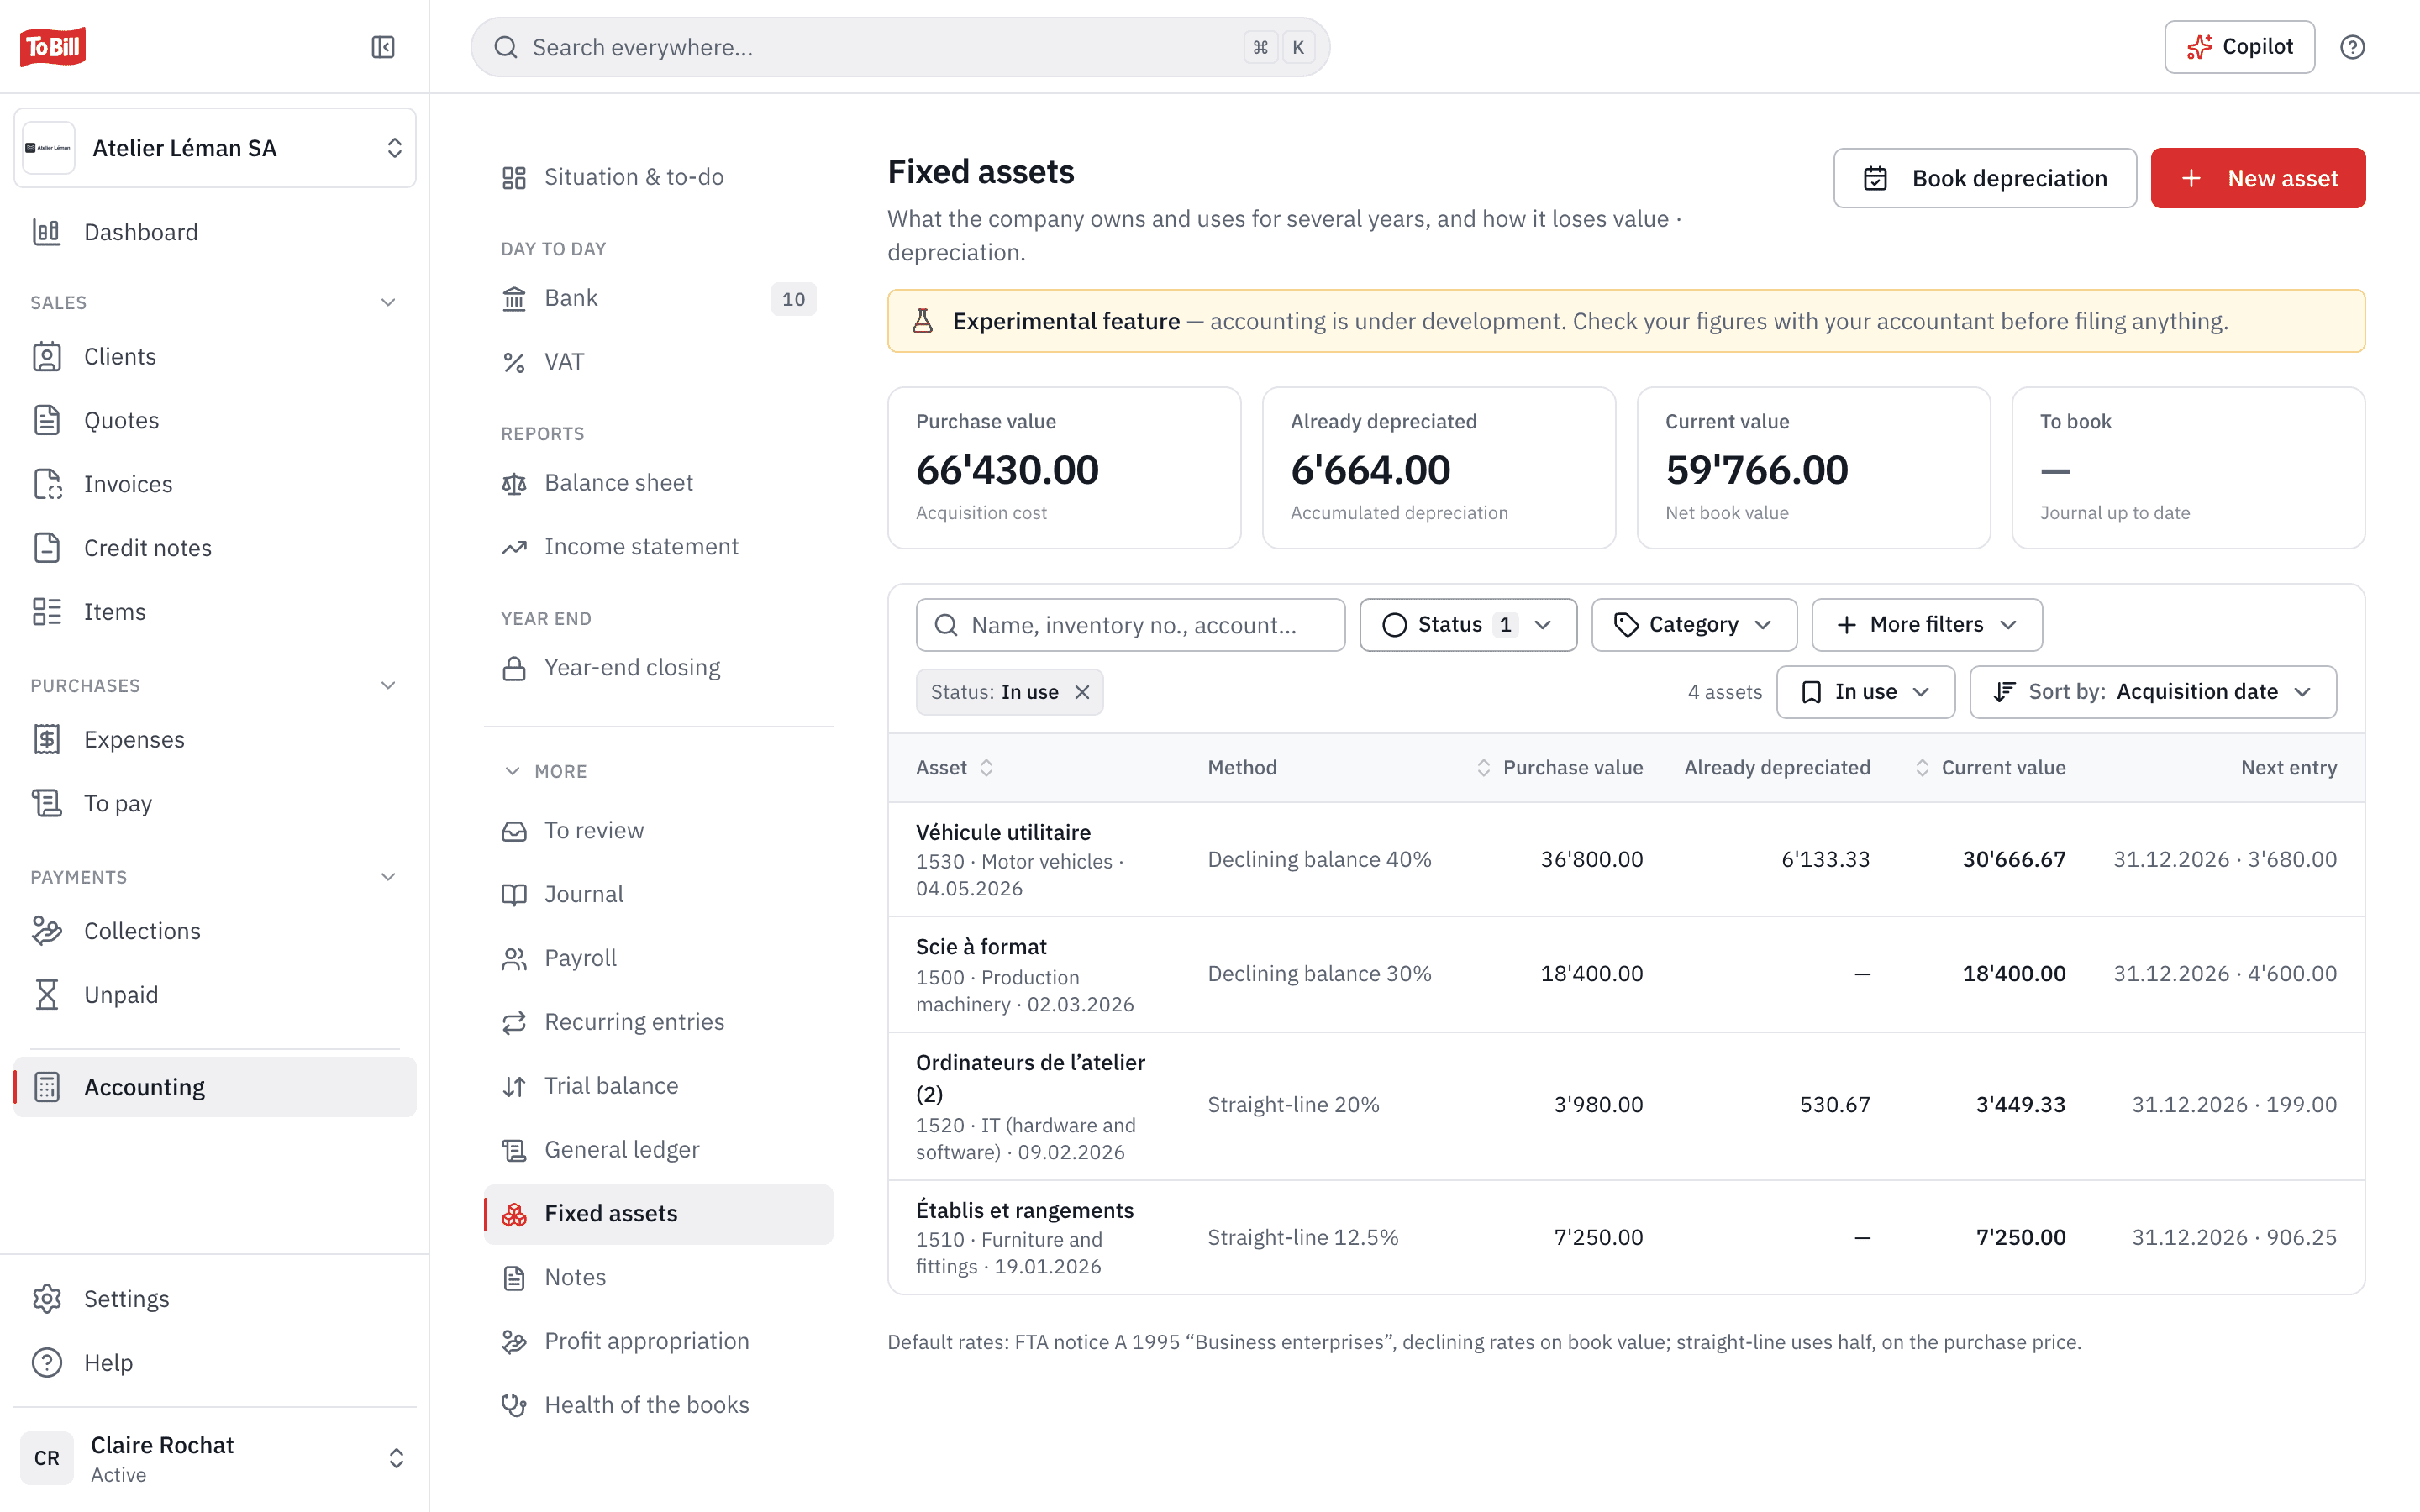The width and height of the screenshot is (2420, 1512).
Task: Open Bank with 10 badge
Action: click(x=658, y=298)
